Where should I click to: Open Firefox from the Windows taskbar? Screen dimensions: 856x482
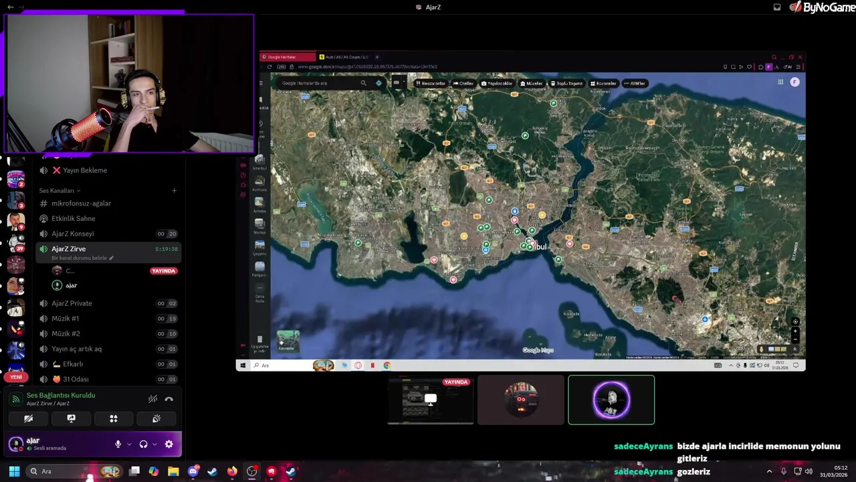point(232,471)
